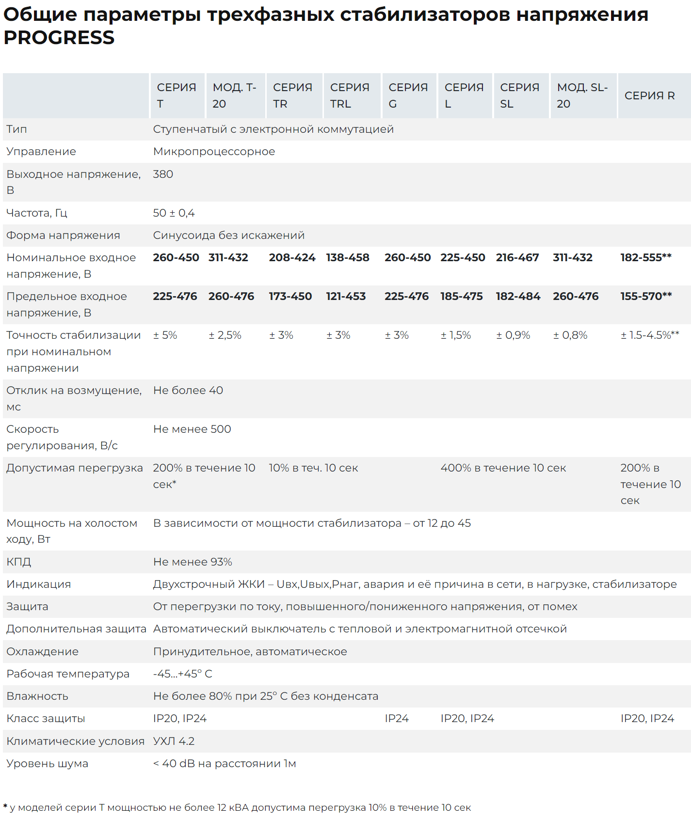
Task: Click the 'МОД. SL-20' column header
Action: [x=583, y=95]
